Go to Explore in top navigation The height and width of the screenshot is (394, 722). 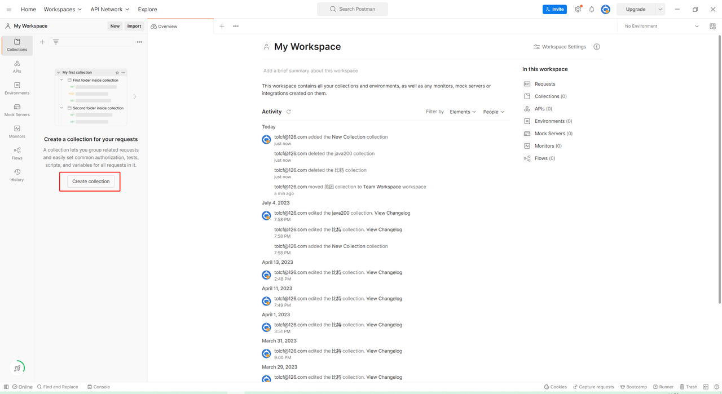[147, 10]
